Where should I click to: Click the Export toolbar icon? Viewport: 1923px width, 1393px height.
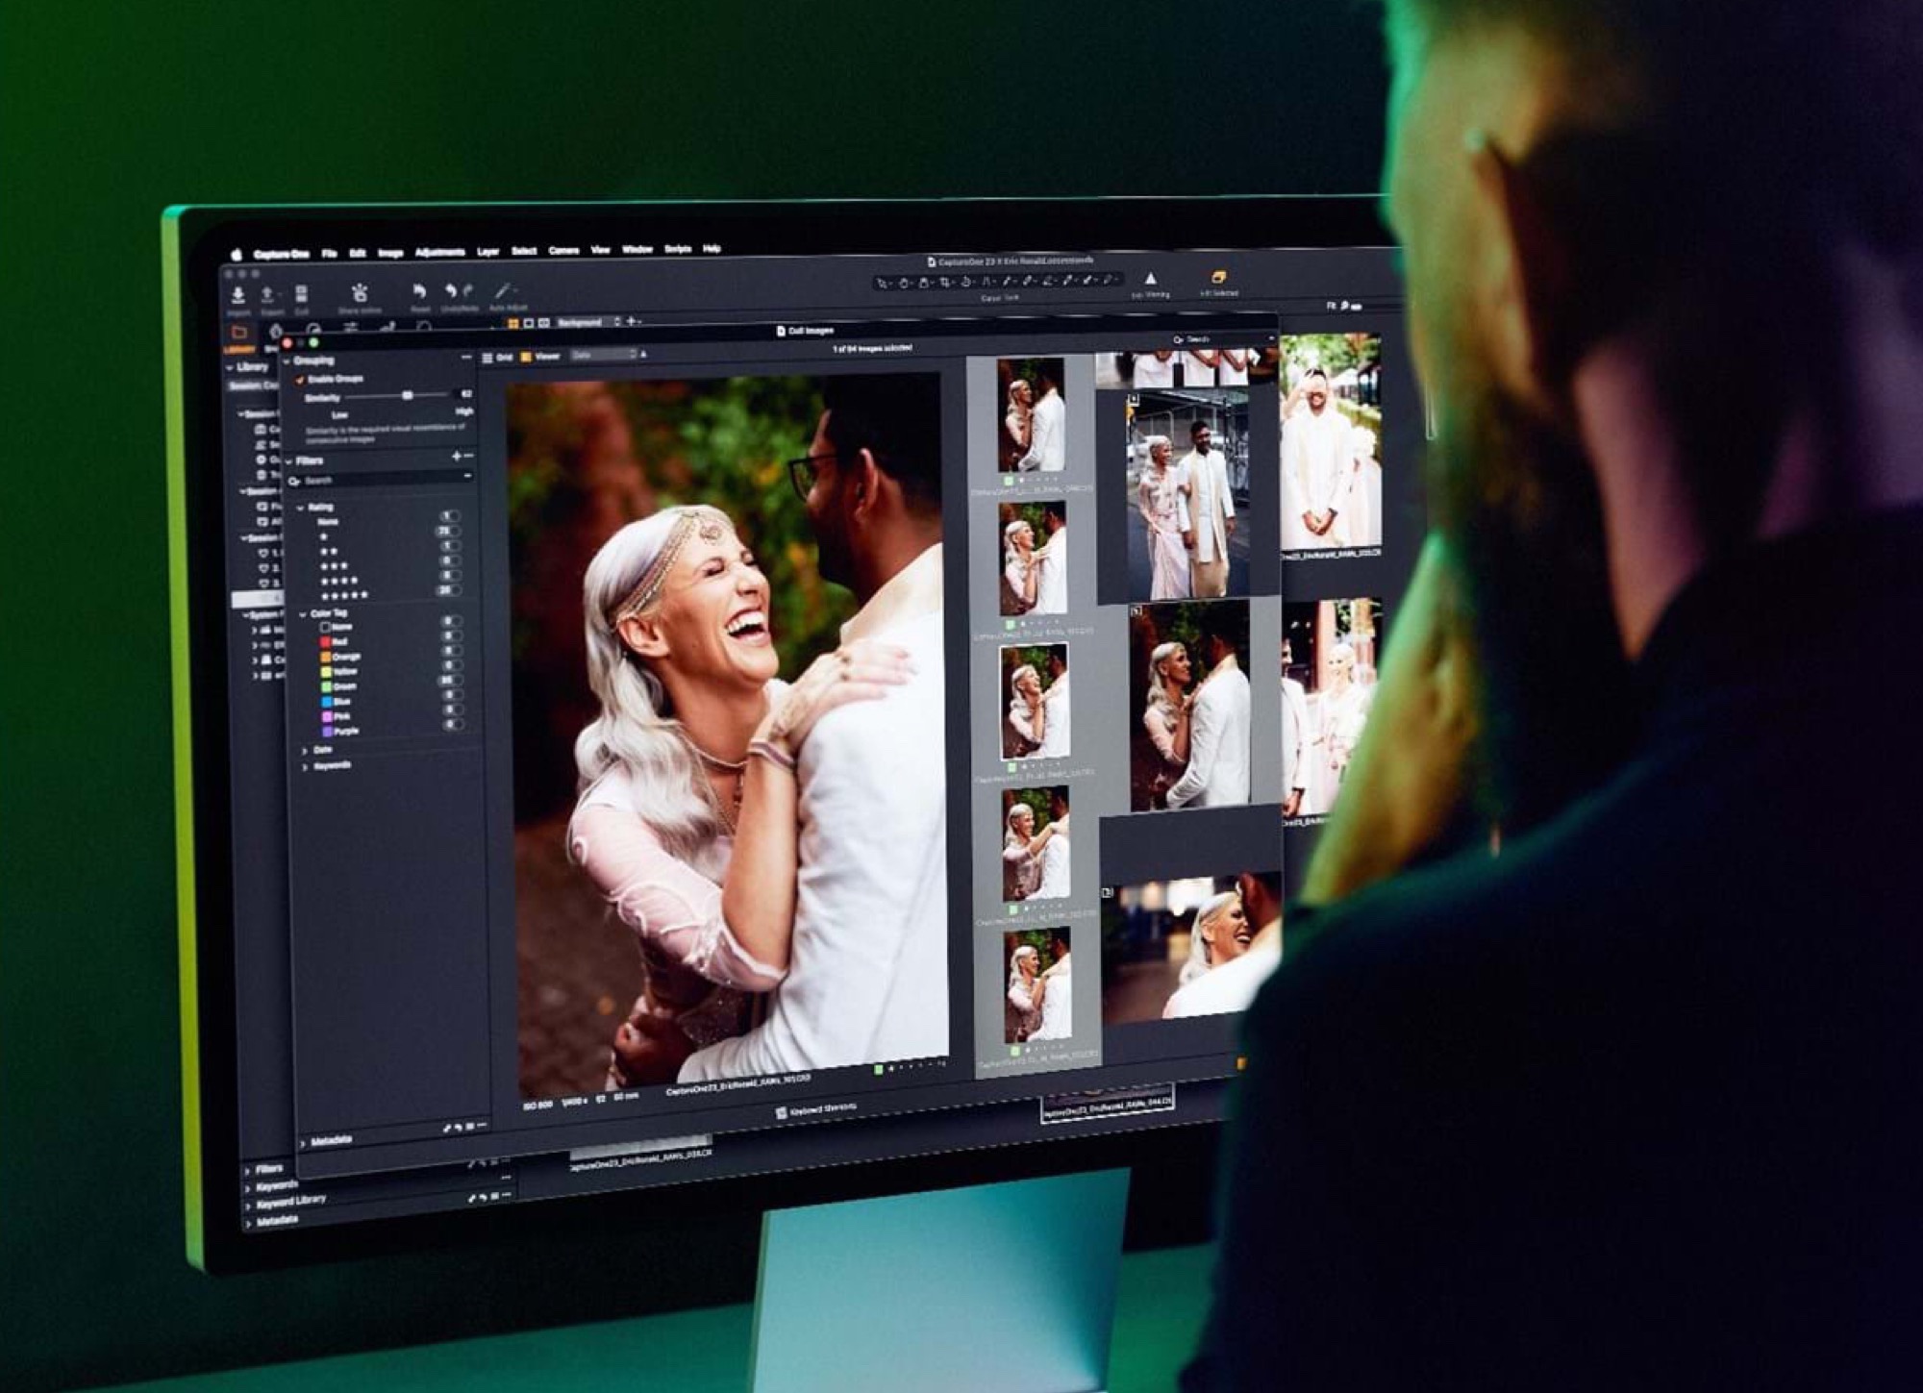click(269, 295)
